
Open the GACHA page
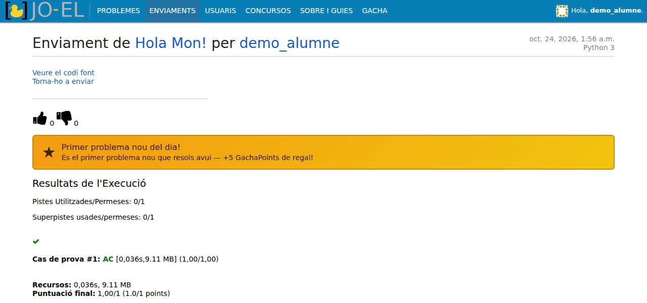tap(375, 11)
